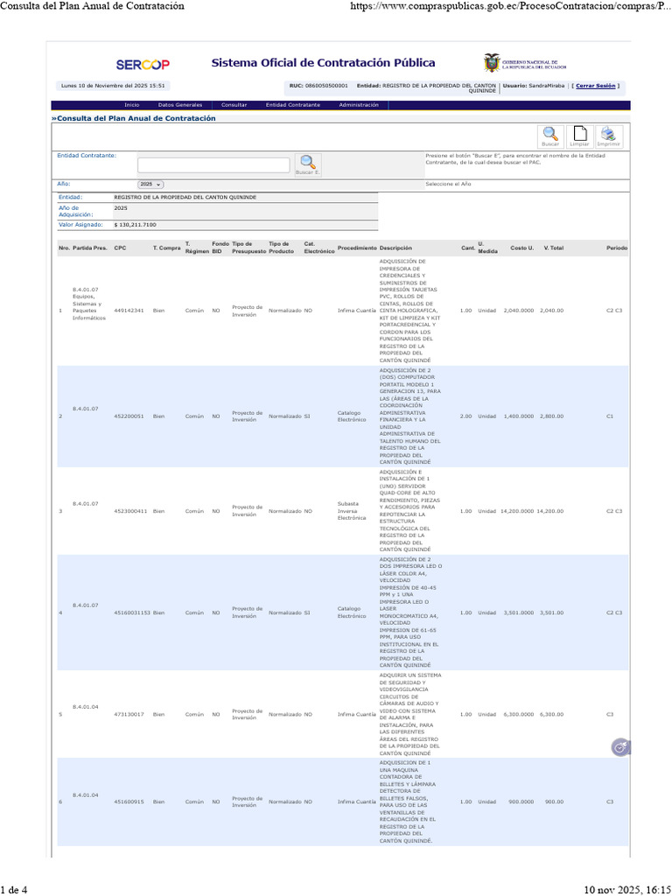Open the Año 2025 dropdown
Viewport: 672px width, 896px height.
[150, 185]
